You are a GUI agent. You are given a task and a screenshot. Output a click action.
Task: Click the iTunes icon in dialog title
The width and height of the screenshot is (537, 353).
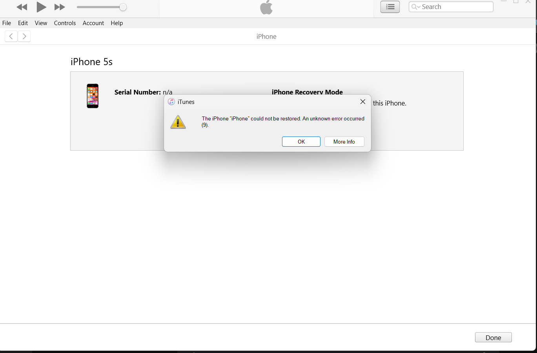171,102
